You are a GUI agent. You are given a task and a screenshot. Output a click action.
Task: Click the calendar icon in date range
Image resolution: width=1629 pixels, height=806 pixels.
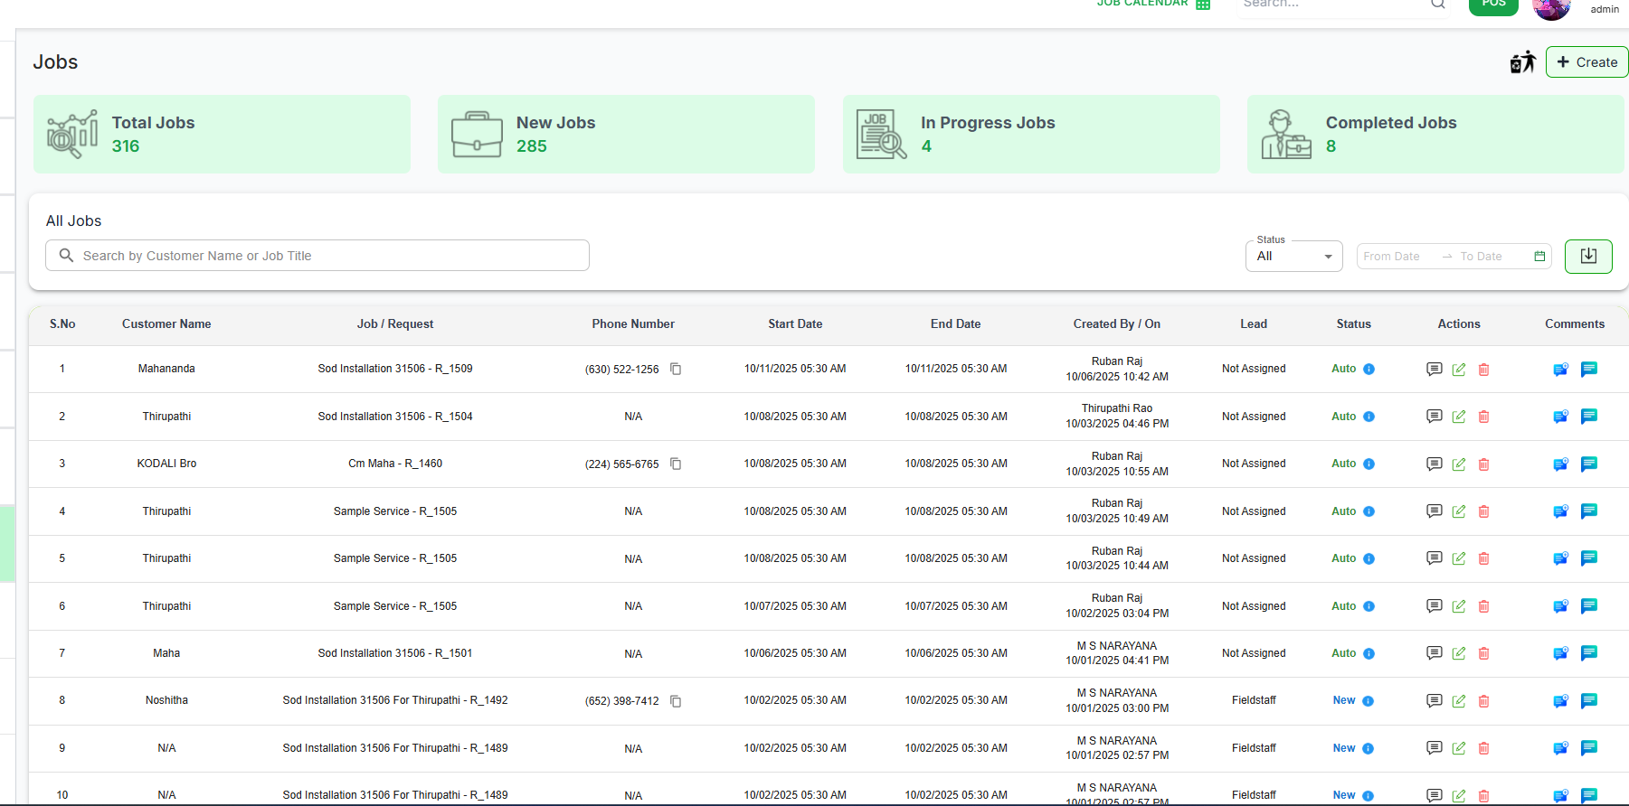(1539, 257)
